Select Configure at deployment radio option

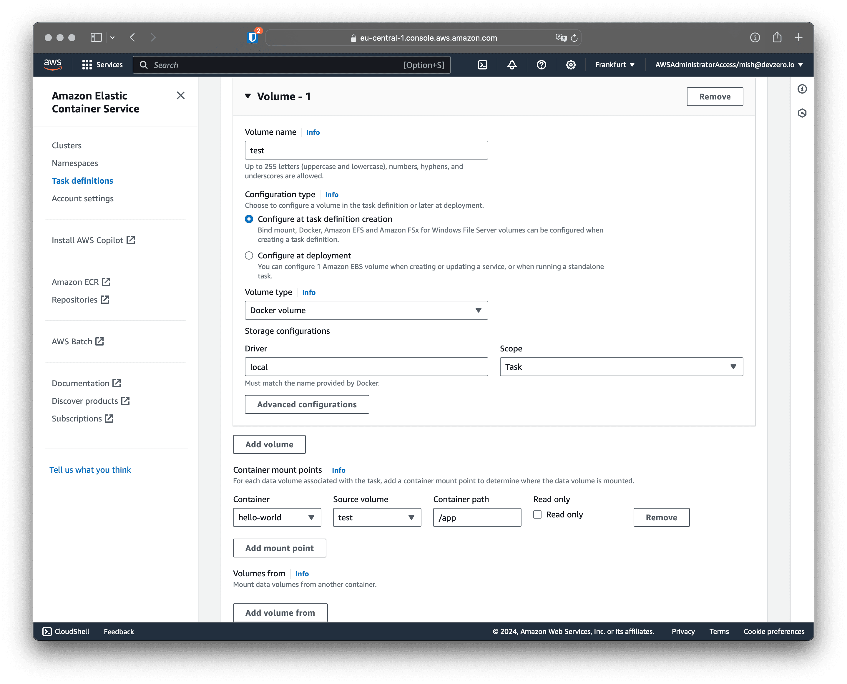249,256
